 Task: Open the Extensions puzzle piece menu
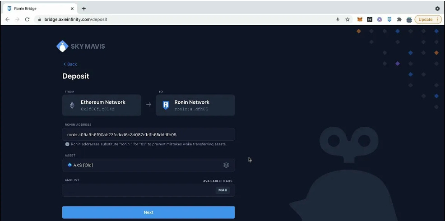399,19
